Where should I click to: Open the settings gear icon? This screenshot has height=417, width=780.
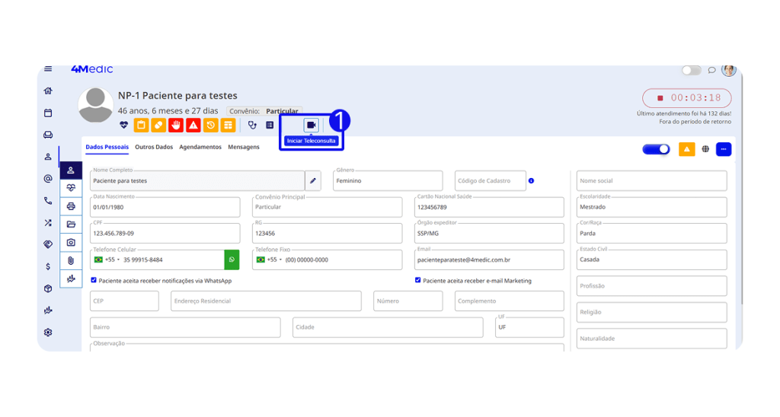click(x=48, y=332)
